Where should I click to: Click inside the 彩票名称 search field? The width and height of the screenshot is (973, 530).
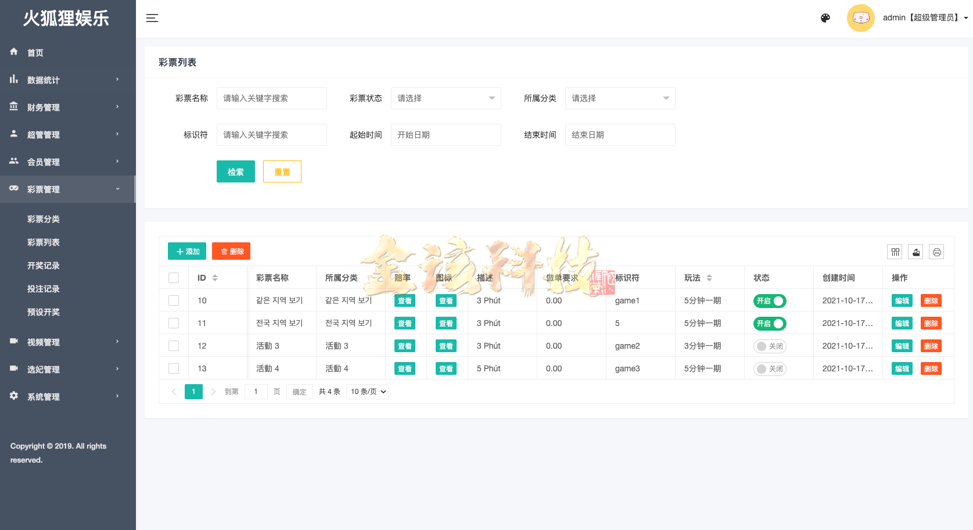(271, 98)
